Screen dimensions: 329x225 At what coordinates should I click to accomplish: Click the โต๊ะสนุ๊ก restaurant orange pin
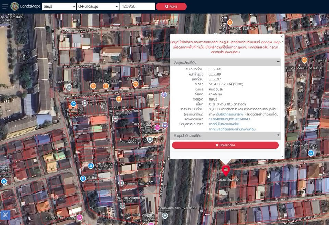click(x=106, y=86)
